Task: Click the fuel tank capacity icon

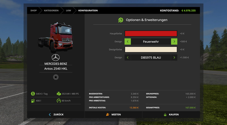Action: click(x=33, y=101)
